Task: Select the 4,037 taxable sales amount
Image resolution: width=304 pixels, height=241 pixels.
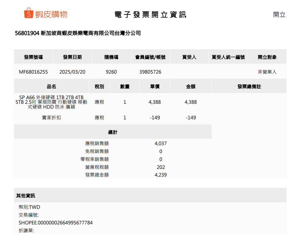Action: coord(161,144)
